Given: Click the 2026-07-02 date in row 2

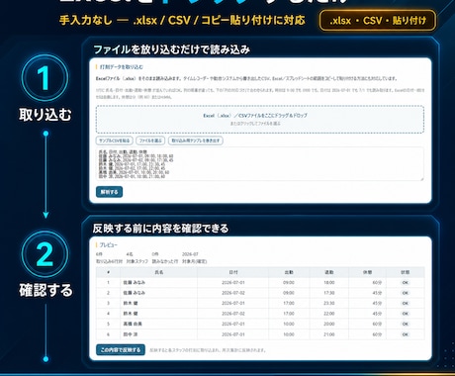Looking at the screenshot, I should click(233, 293).
